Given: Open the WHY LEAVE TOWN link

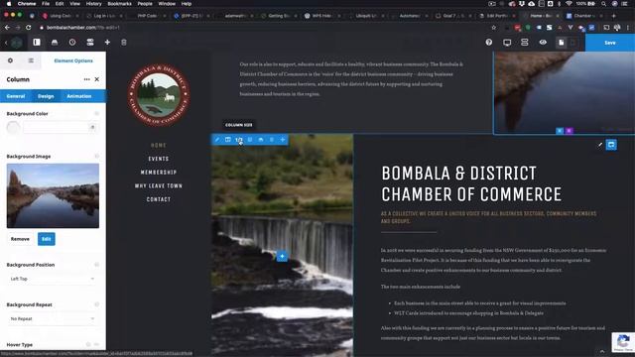Looking at the screenshot, I should click(x=159, y=185).
